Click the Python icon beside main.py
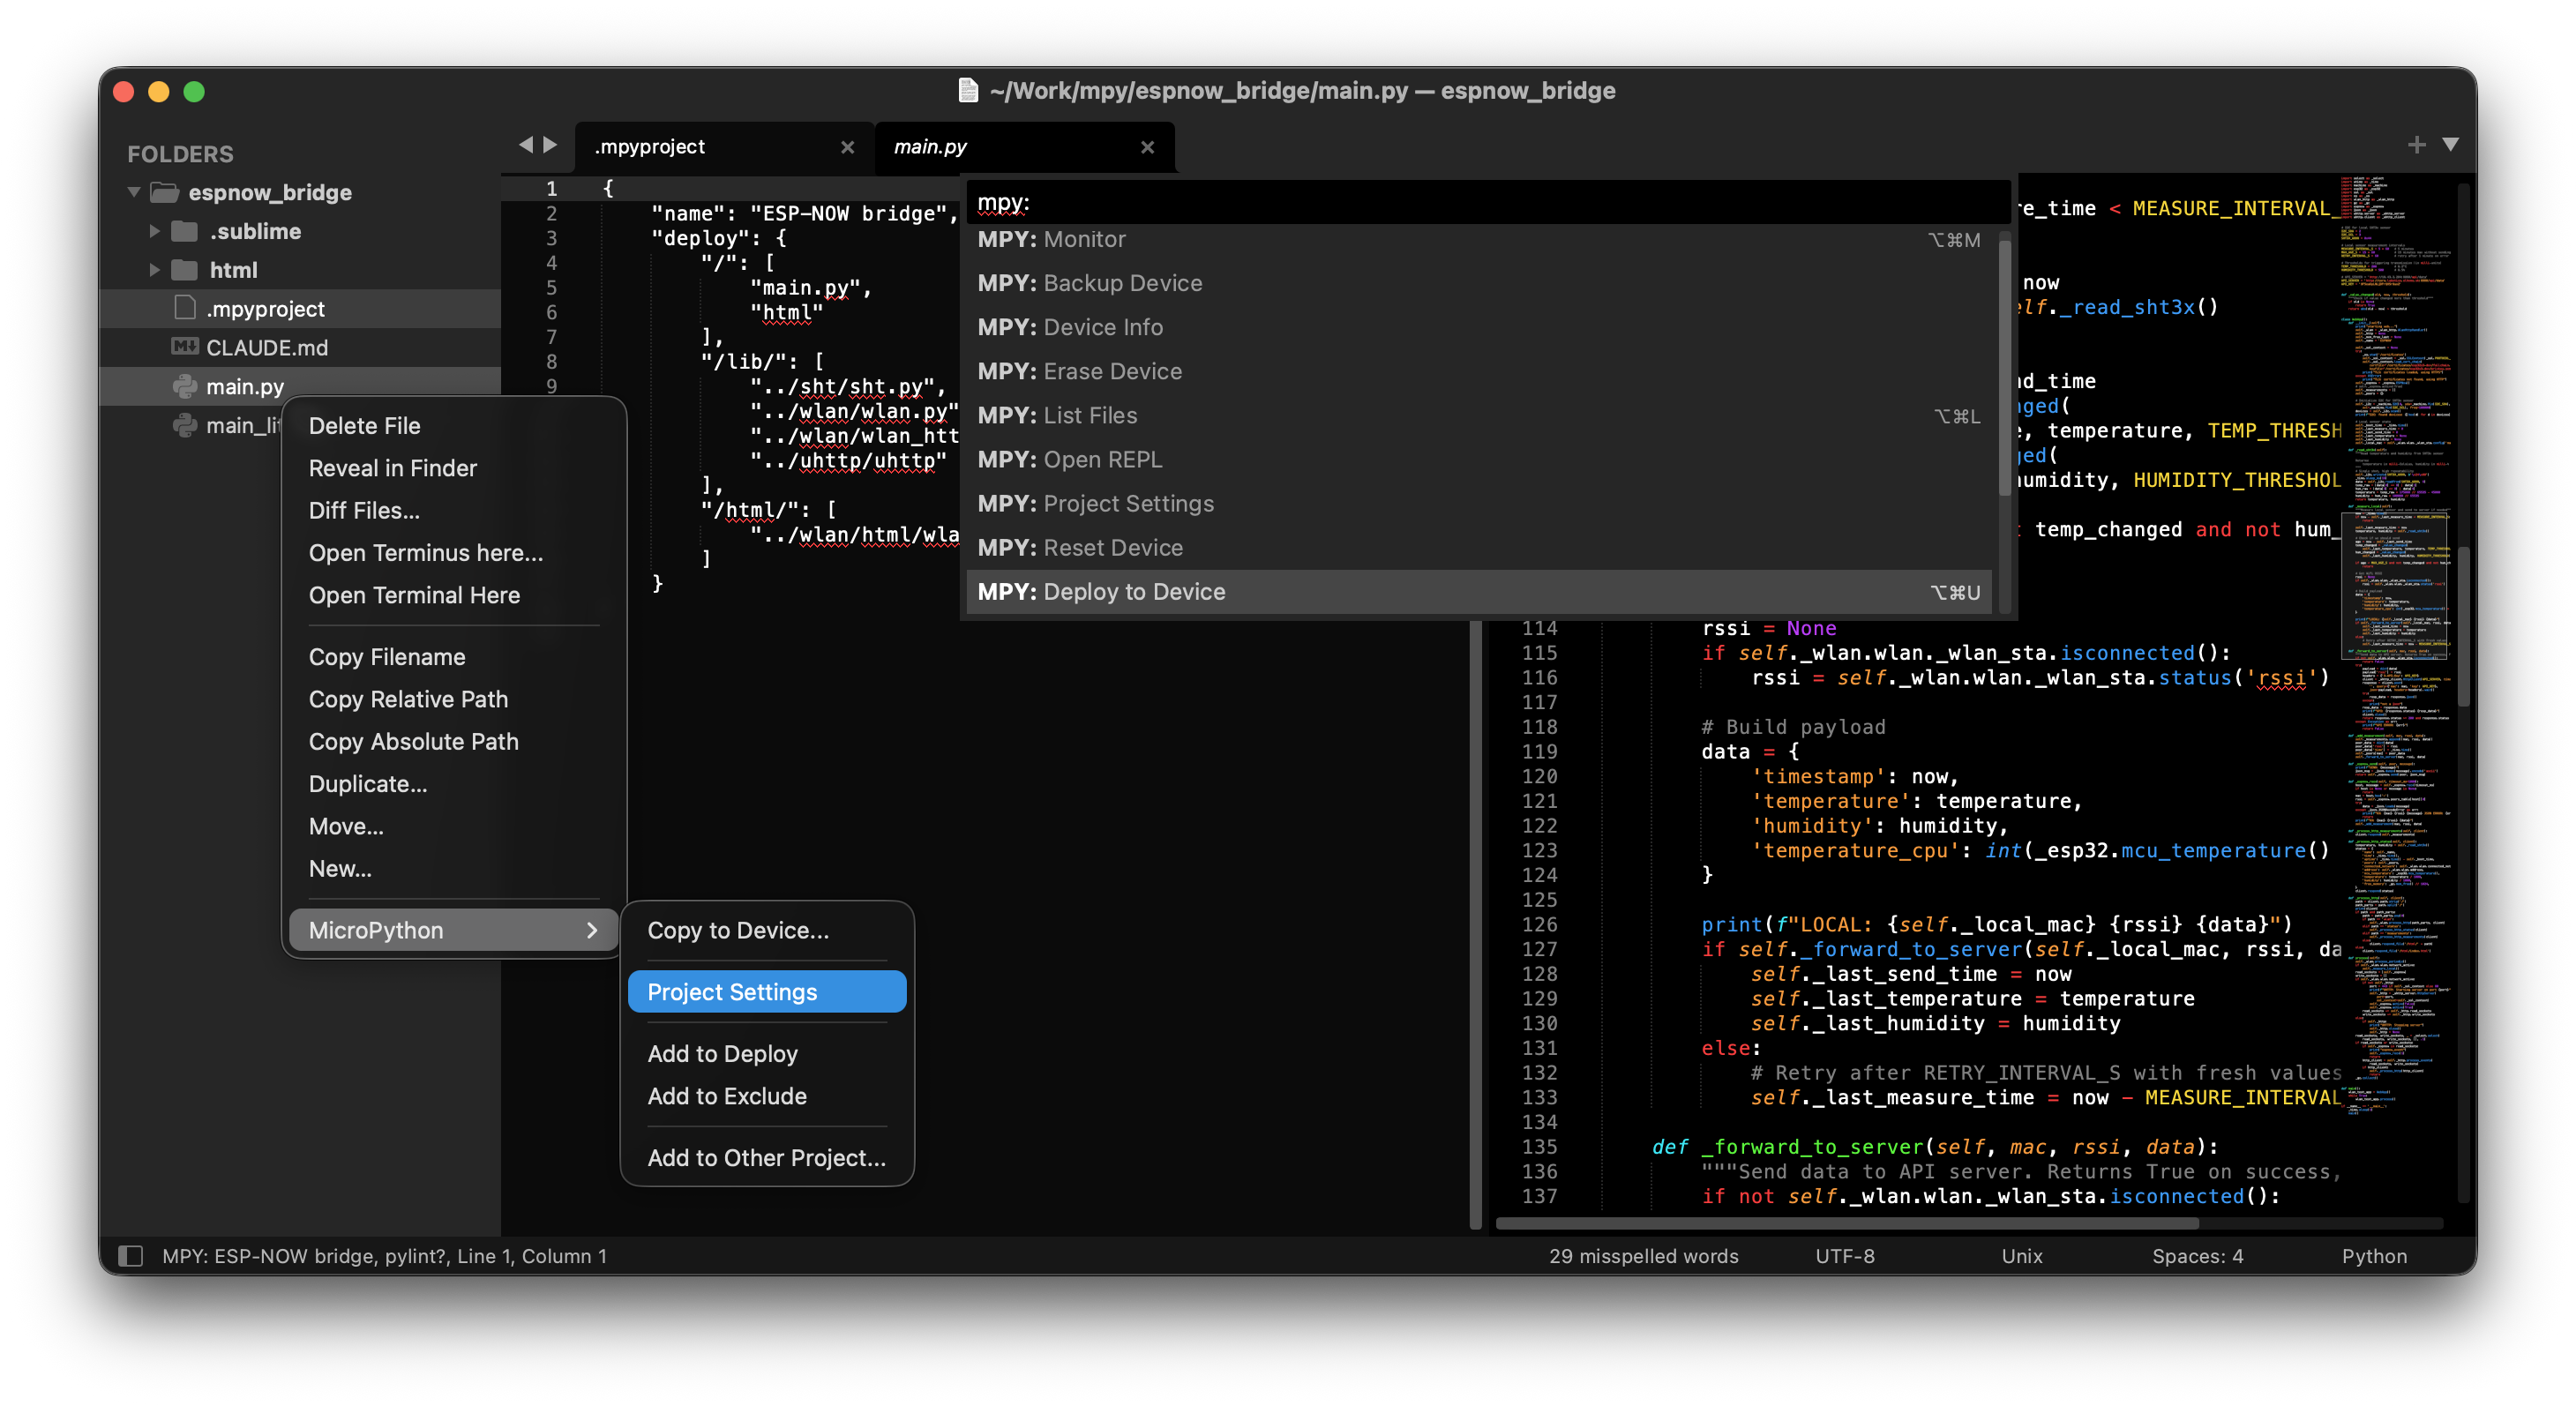The image size is (2576, 1406). [185, 386]
